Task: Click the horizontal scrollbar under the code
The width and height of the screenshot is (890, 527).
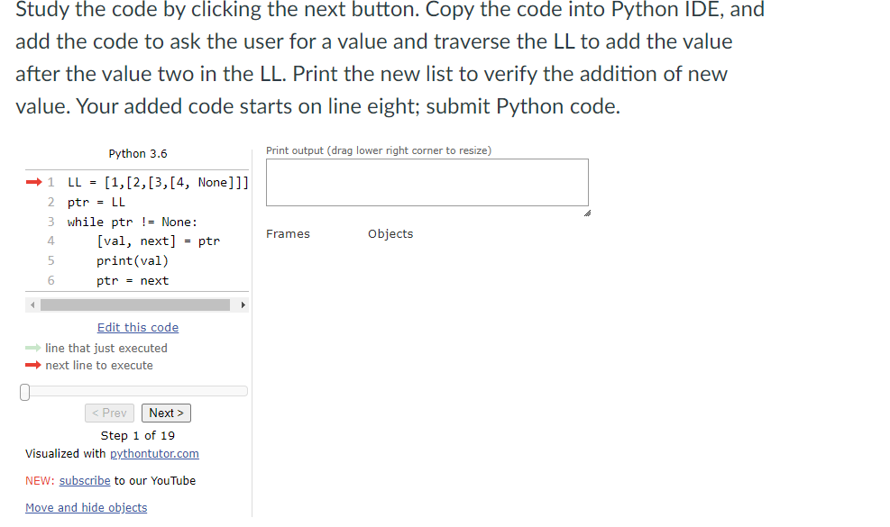Action: (x=135, y=304)
